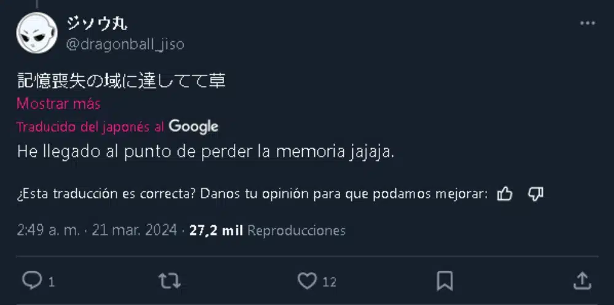Repost this tweet with the retweet icon
Viewport: 614px width, 305px height.
coord(169,280)
